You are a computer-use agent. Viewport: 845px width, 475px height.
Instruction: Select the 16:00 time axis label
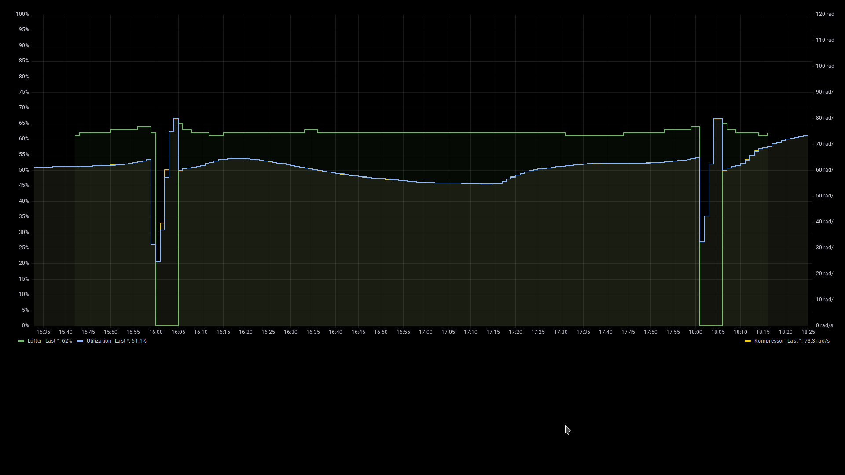tap(156, 332)
